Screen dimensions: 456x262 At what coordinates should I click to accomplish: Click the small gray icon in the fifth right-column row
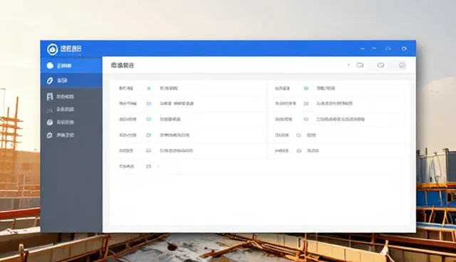299,151
